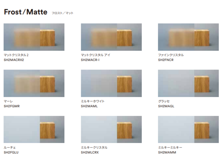This screenshot has width=223, height=167.
Task: Click the フロスト／マット subtitle text
Action: (x=62, y=13)
